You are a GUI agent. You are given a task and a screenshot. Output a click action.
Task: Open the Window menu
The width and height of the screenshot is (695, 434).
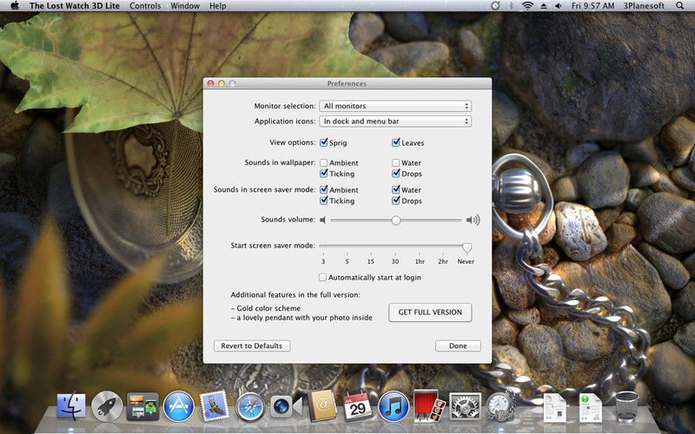click(185, 6)
